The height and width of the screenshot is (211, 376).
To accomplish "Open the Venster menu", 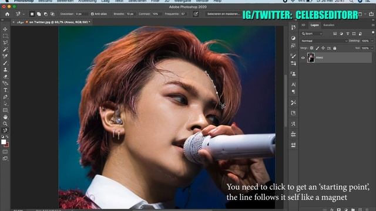I will (x=202, y=1).
